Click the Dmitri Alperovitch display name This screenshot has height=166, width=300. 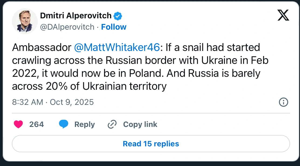pyautogui.click(x=76, y=16)
